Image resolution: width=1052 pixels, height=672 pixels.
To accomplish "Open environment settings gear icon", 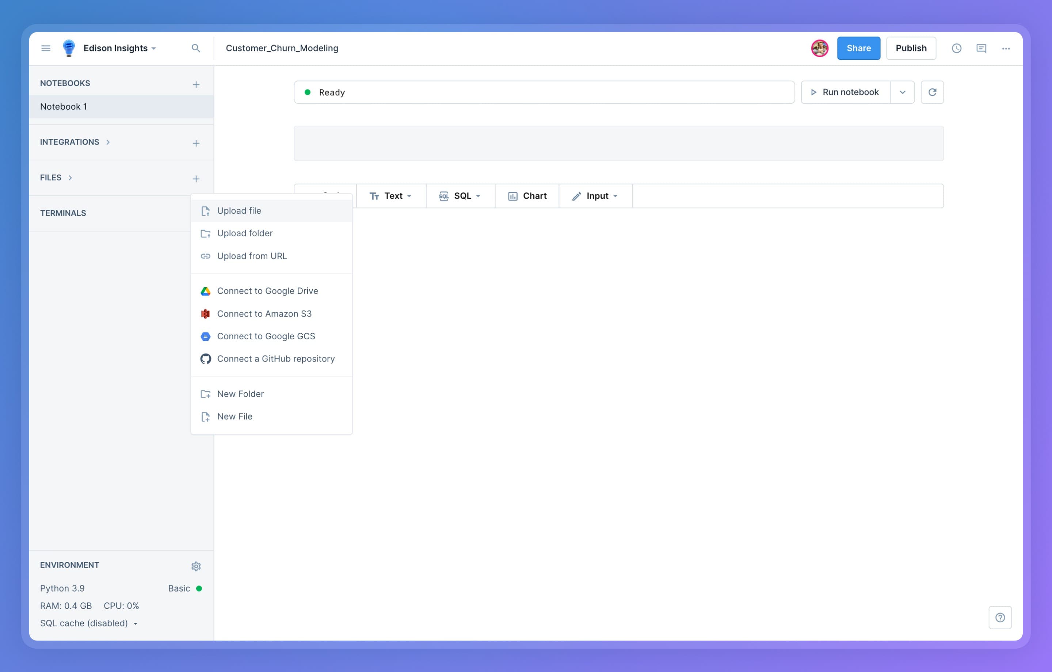I will click(196, 566).
